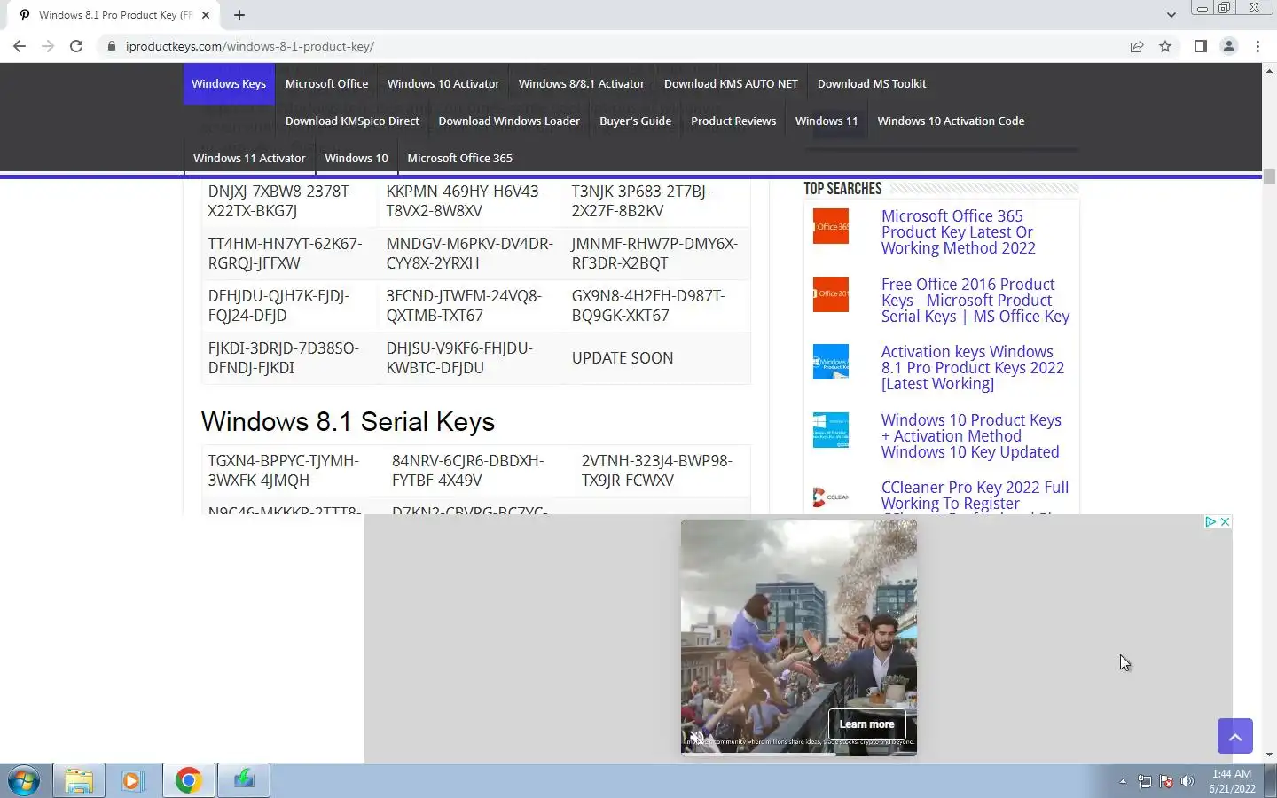The width and height of the screenshot is (1277, 798).
Task: Open the Free Office 2016 Product Keys link
Action: click(x=975, y=301)
